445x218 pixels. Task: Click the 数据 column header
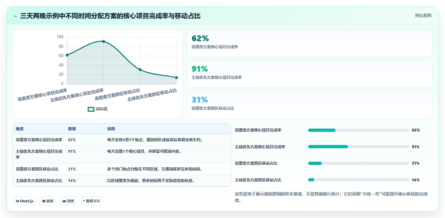point(72,129)
